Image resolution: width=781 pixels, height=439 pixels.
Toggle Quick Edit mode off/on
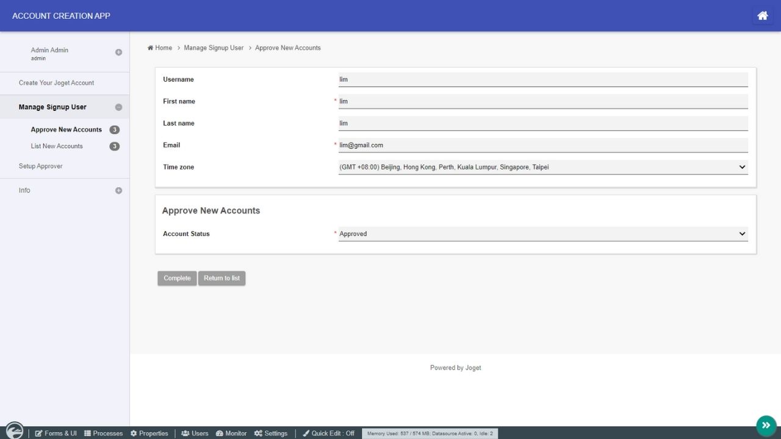[328, 434]
